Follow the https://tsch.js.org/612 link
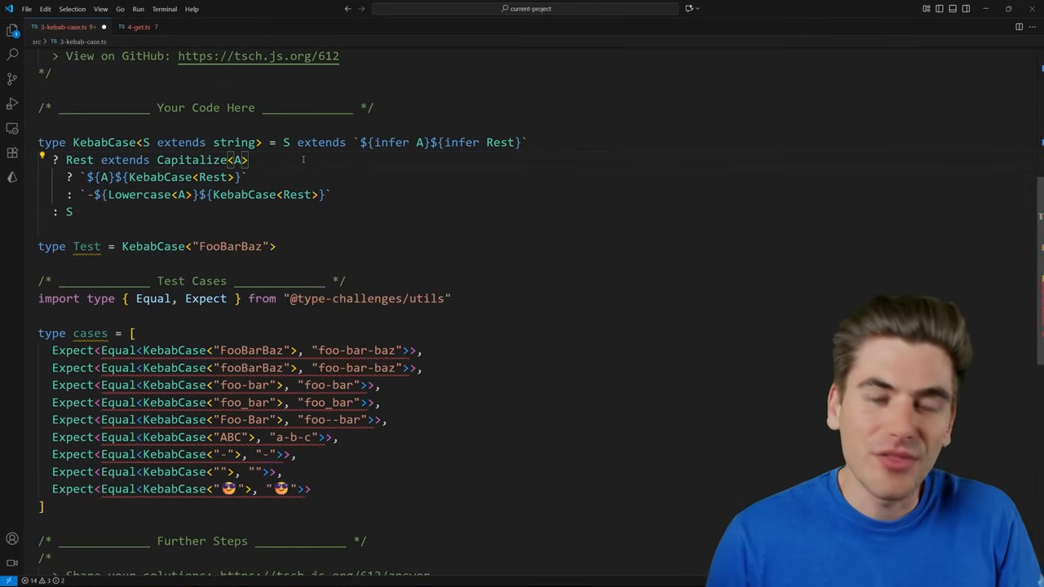Image resolution: width=1044 pixels, height=587 pixels. click(x=258, y=56)
